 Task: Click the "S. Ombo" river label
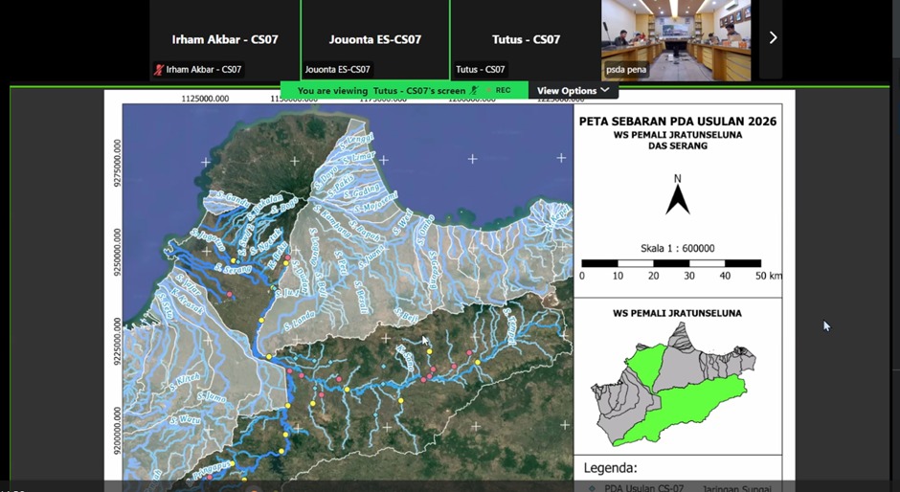(425, 231)
